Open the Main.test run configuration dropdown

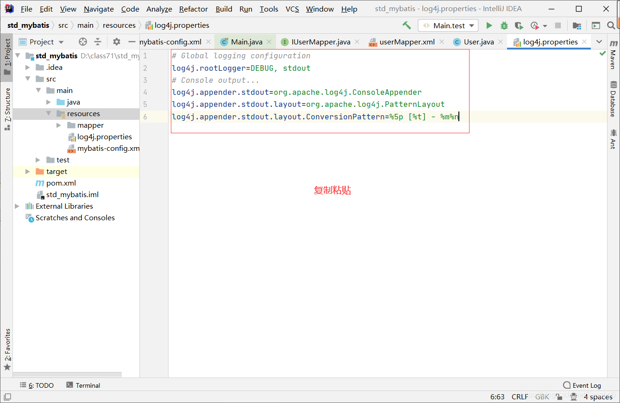tap(448, 25)
